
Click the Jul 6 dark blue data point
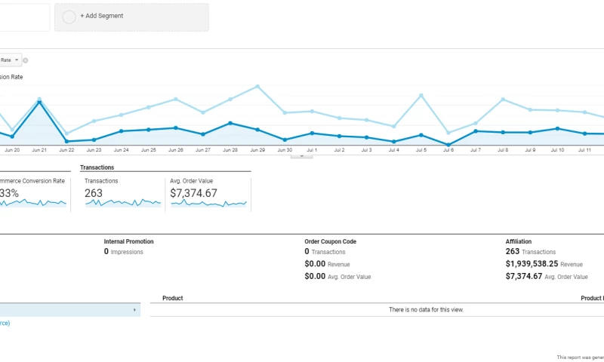click(x=448, y=145)
